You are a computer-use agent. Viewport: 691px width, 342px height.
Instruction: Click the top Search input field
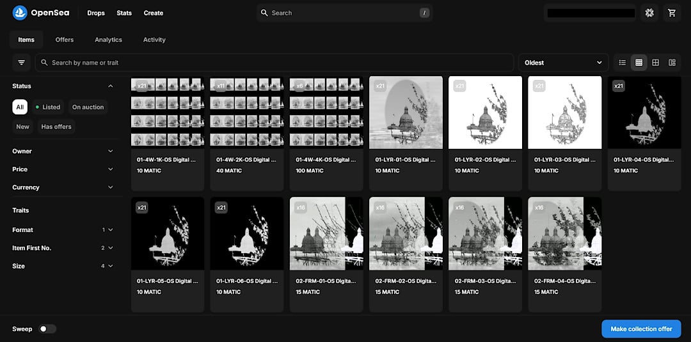coord(344,13)
